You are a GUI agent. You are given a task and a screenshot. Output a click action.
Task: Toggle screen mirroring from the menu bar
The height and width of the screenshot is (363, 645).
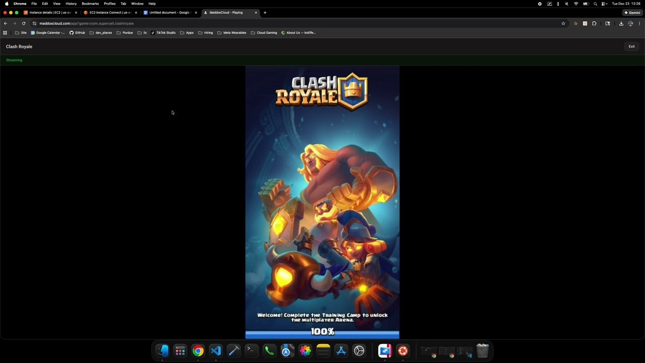pos(549,4)
